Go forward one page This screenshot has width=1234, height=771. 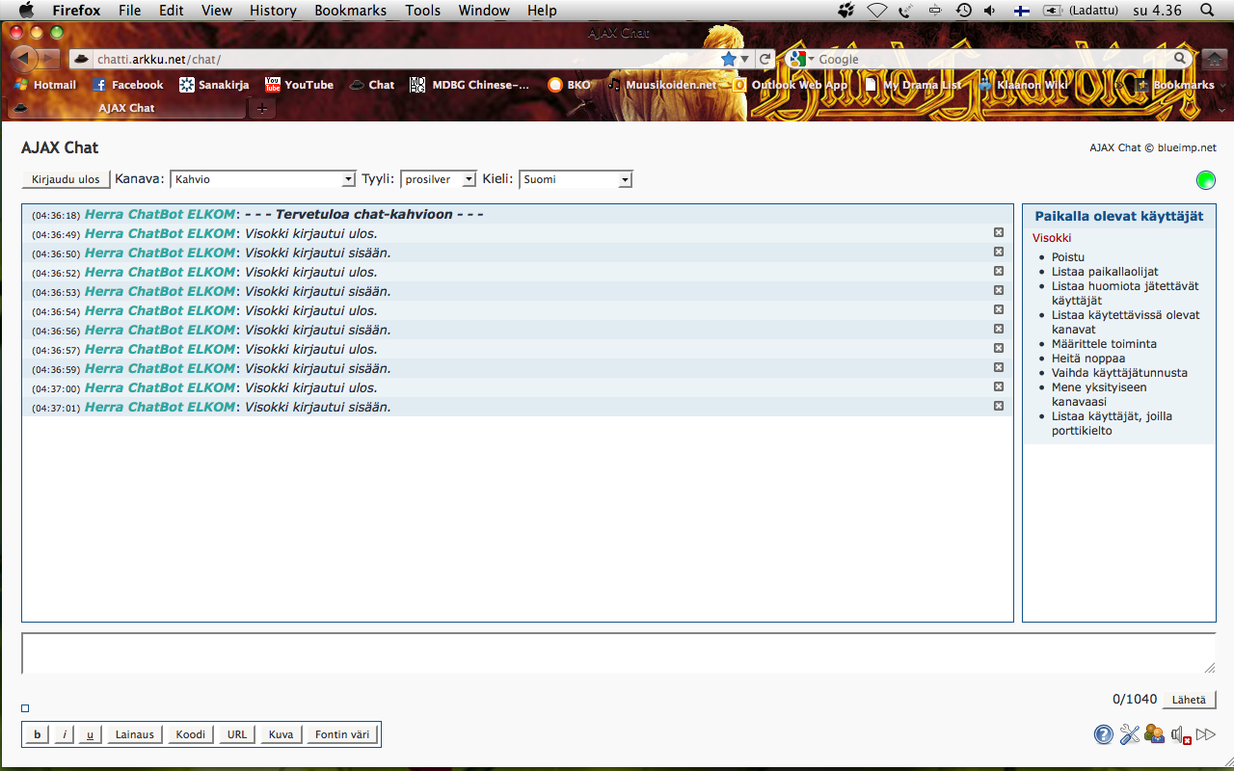48,59
